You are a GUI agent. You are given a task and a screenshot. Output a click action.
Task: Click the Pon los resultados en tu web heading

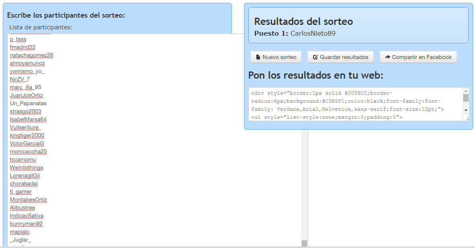point(315,75)
